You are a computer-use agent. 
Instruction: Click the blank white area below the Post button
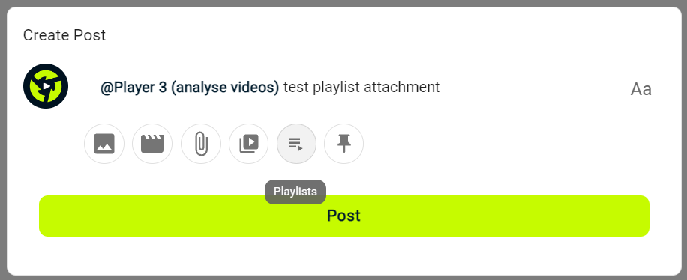click(x=344, y=256)
